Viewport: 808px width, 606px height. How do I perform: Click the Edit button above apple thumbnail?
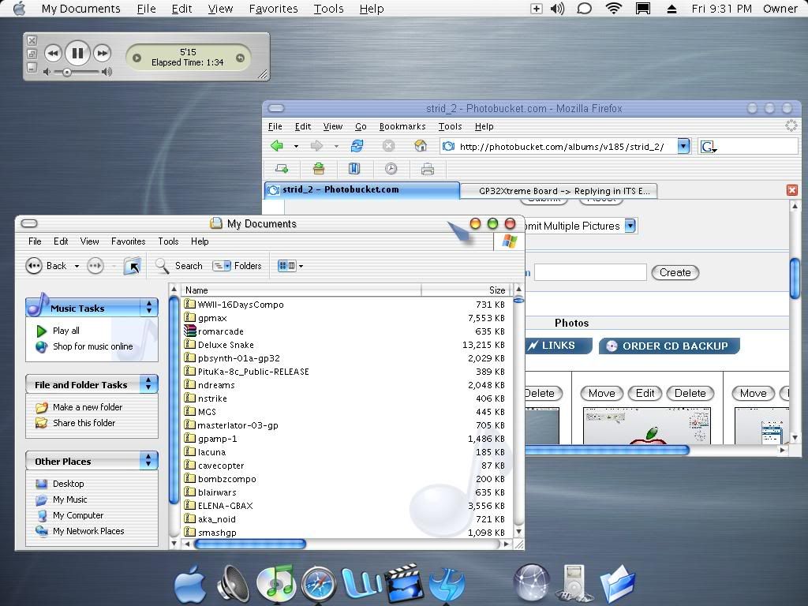pos(645,393)
